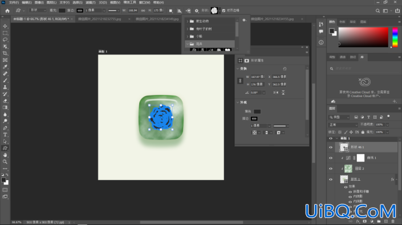Select the Crop tool
This screenshot has width=402, height=225.
[x=5, y=53]
